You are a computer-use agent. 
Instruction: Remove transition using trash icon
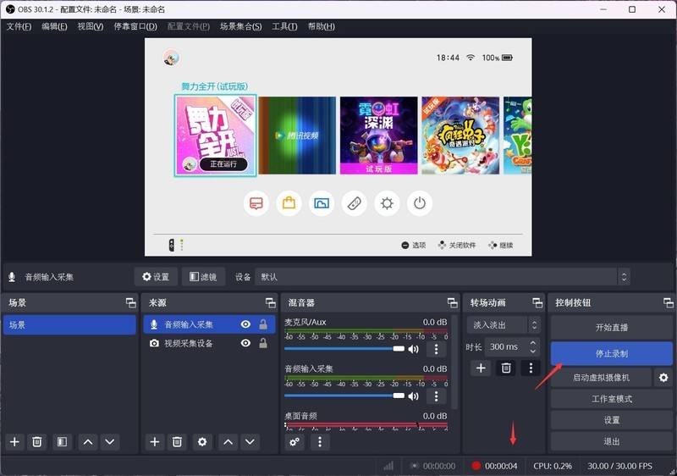point(506,368)
